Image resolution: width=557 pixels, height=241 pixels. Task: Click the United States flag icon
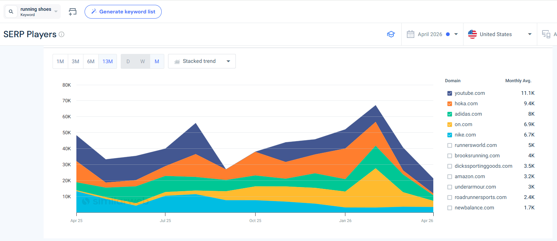[472, 34]
